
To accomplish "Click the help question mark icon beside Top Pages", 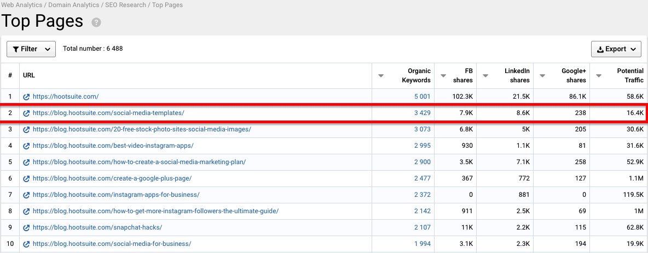I will [96, 22].
